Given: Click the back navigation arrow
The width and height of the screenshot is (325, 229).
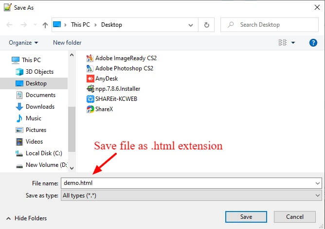Looking at the screenshot, I should point(9,25).
